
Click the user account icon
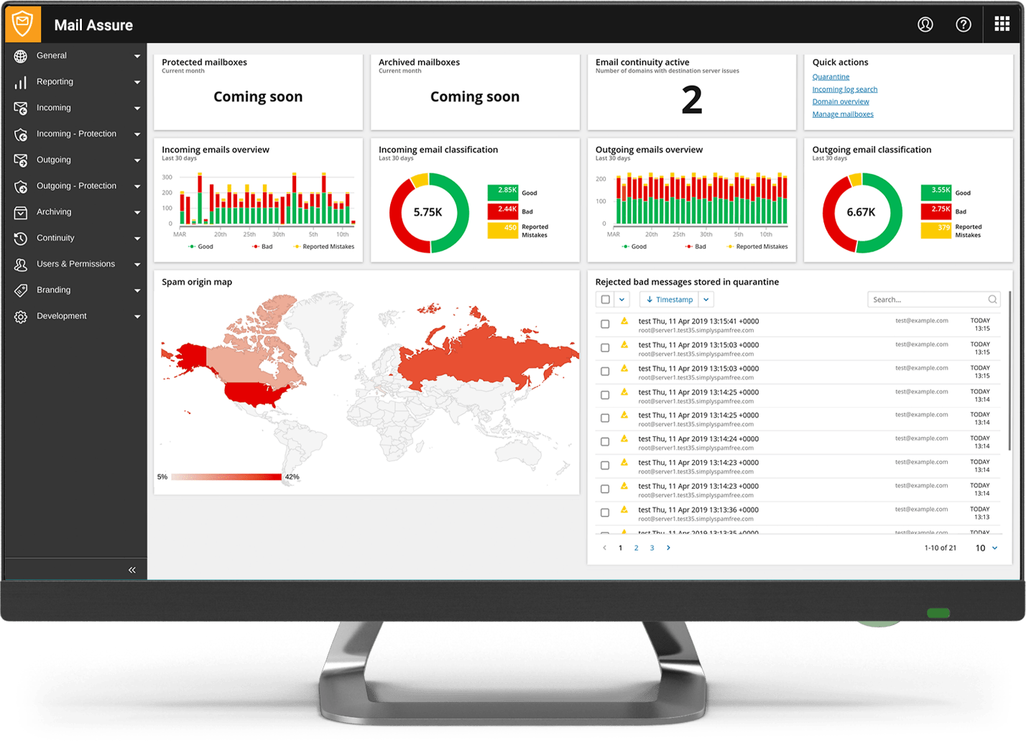[x=925, y=24]
